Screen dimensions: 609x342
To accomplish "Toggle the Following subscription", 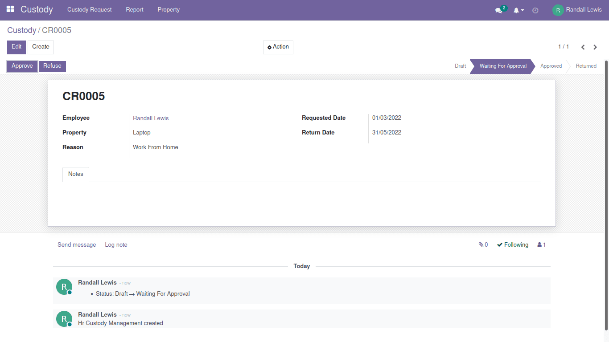I will [512, 244].
